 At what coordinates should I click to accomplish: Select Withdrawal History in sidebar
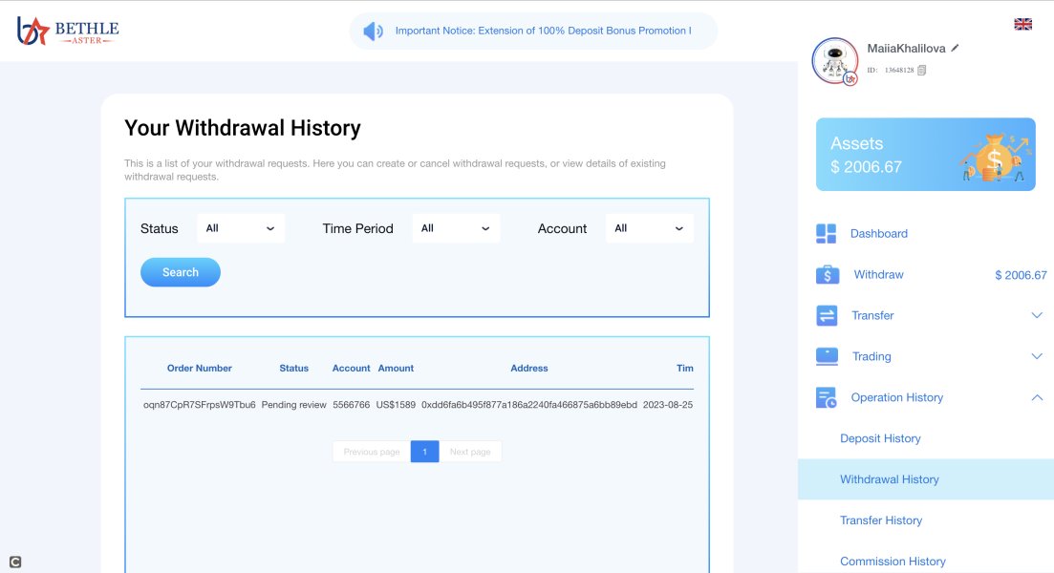(926, 479)
